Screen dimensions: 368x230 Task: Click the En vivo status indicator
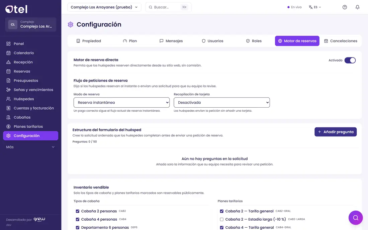[x=294, y=7]
